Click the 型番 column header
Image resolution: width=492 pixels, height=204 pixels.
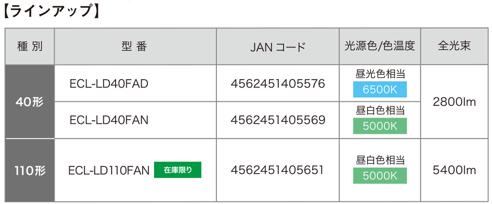tap(135, 46)
